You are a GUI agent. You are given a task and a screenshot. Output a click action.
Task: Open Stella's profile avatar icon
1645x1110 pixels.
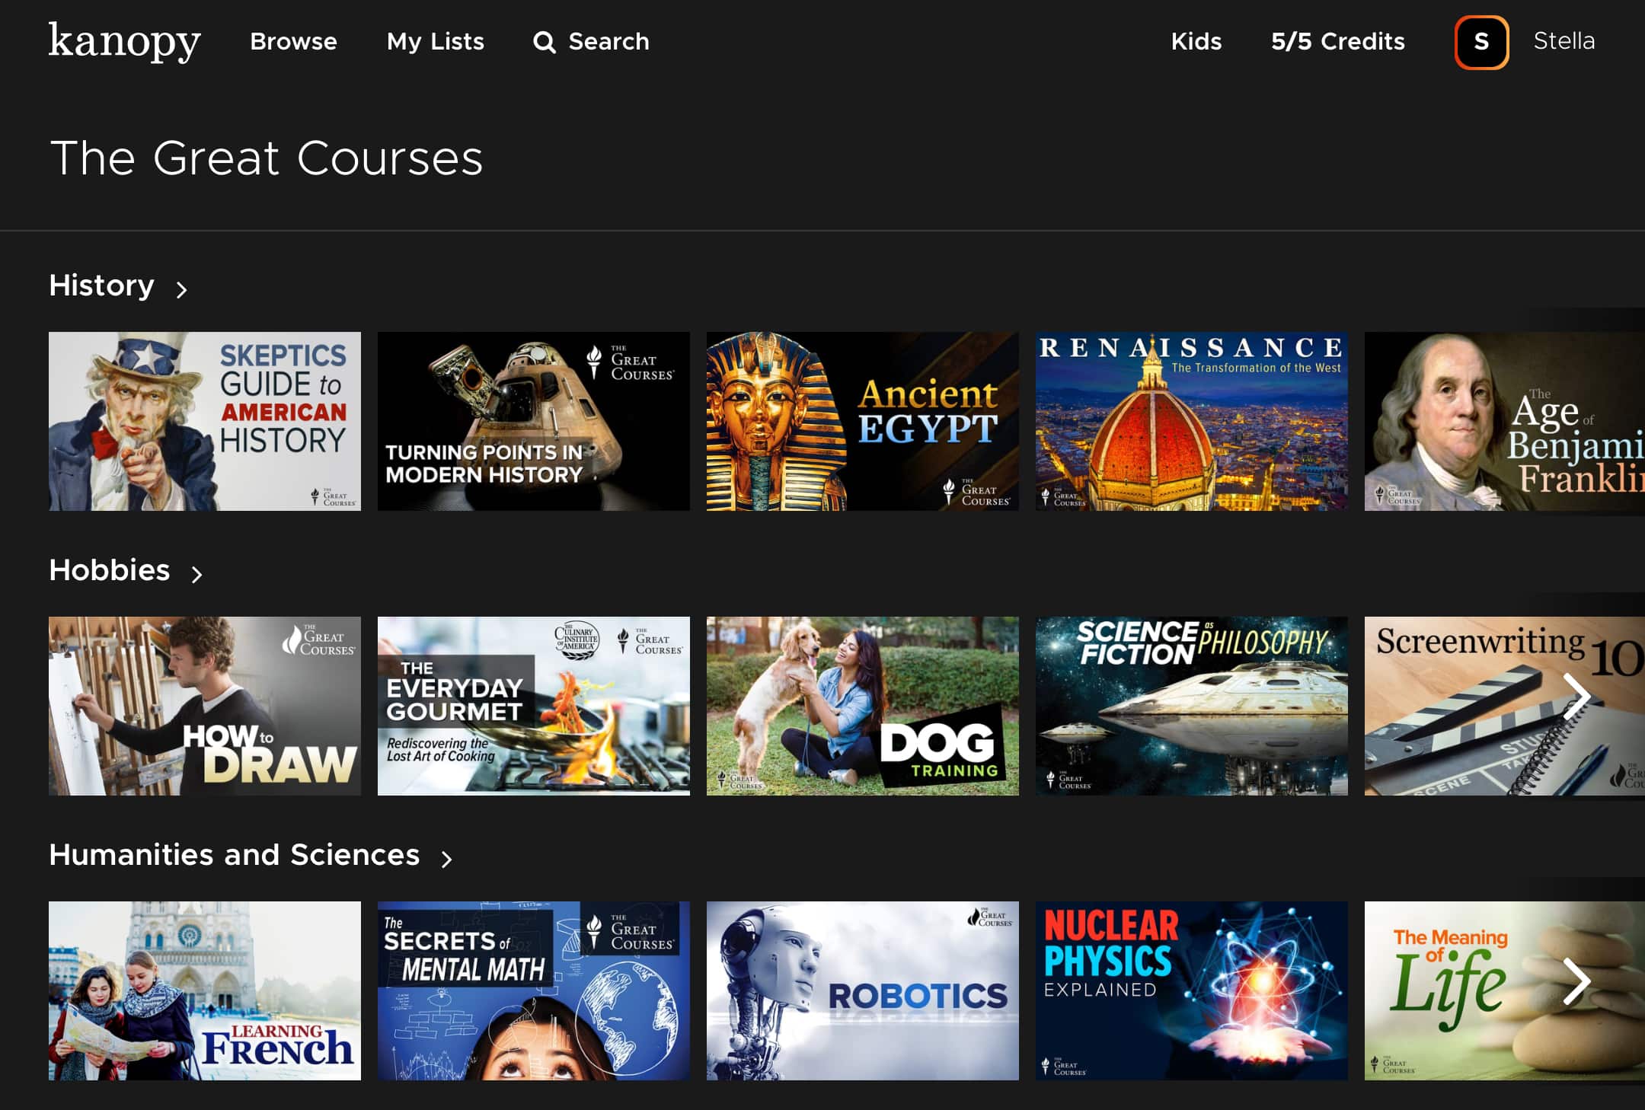pyautogui.click(x=1481, y=42)
